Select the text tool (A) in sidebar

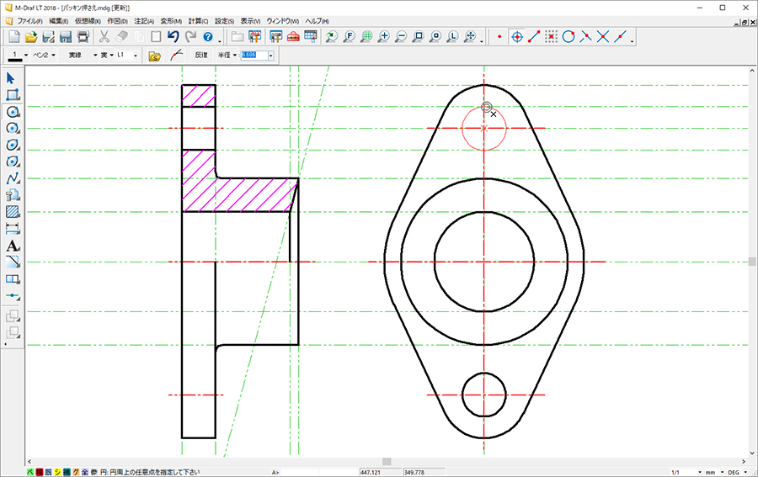(13, 246)
